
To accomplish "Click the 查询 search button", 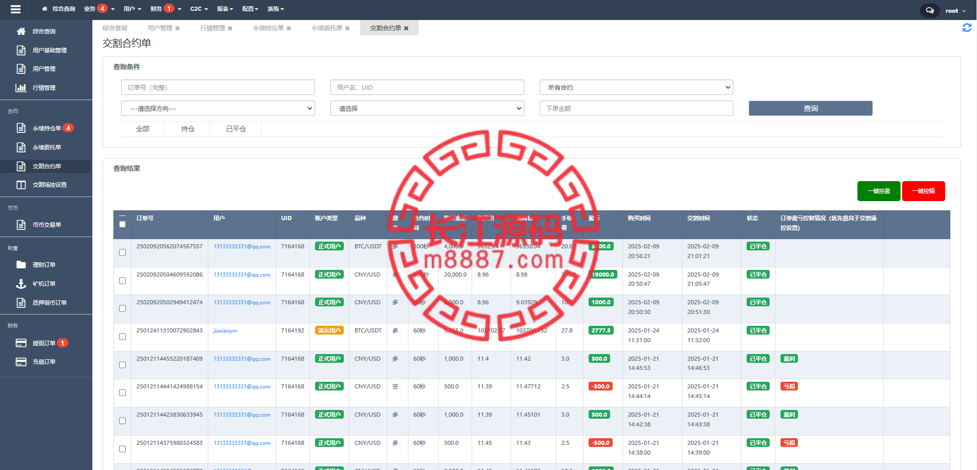I will tap(811, 108).
